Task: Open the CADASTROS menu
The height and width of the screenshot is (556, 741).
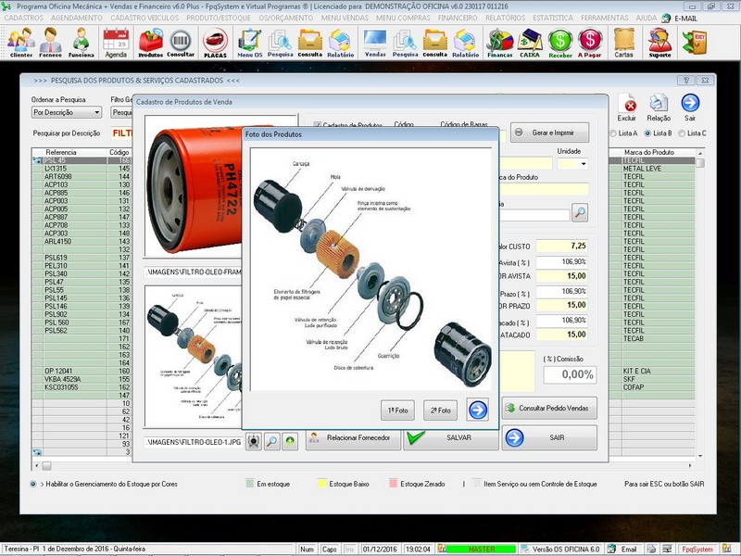Action: tap(24, 18)
